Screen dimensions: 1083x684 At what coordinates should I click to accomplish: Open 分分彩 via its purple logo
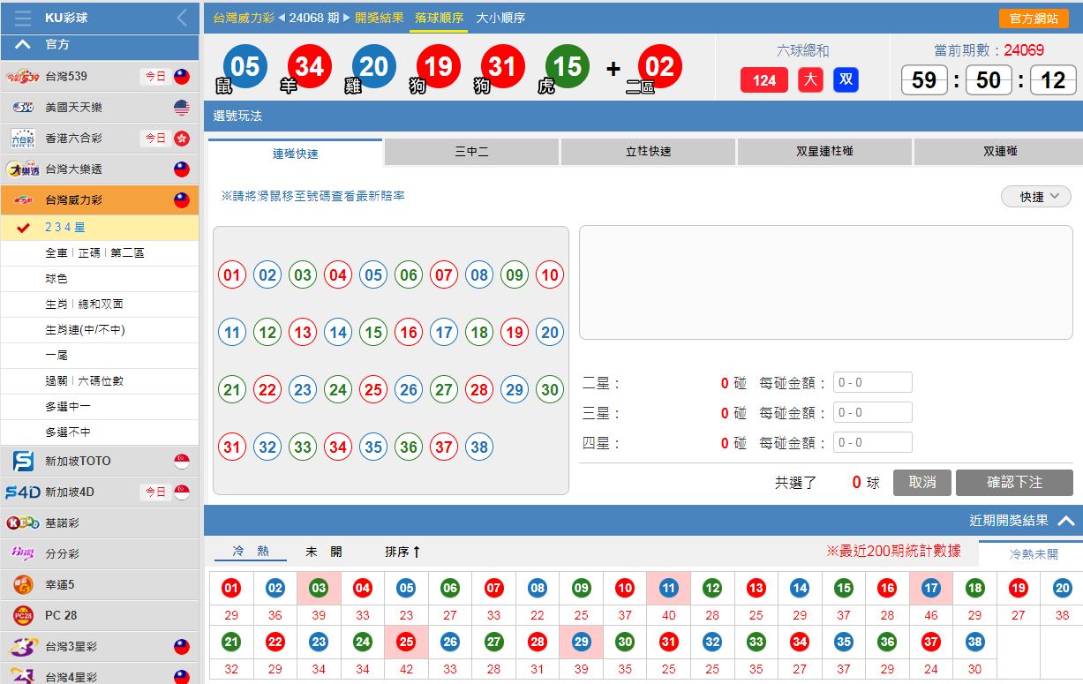[x=23, y=553]
